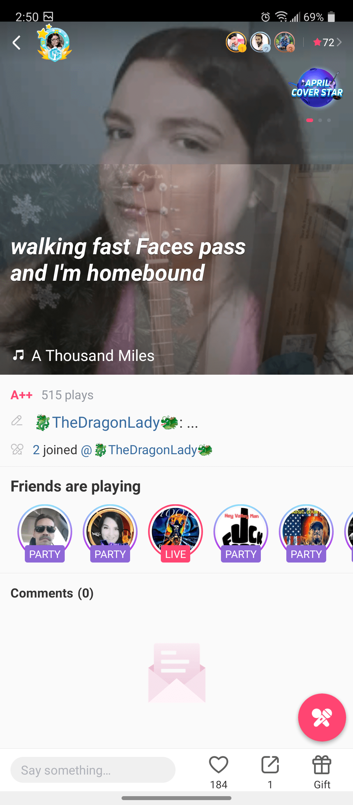Tap the pink microphone sing button
Screen dimensions: 353x805
coord(322,717)
